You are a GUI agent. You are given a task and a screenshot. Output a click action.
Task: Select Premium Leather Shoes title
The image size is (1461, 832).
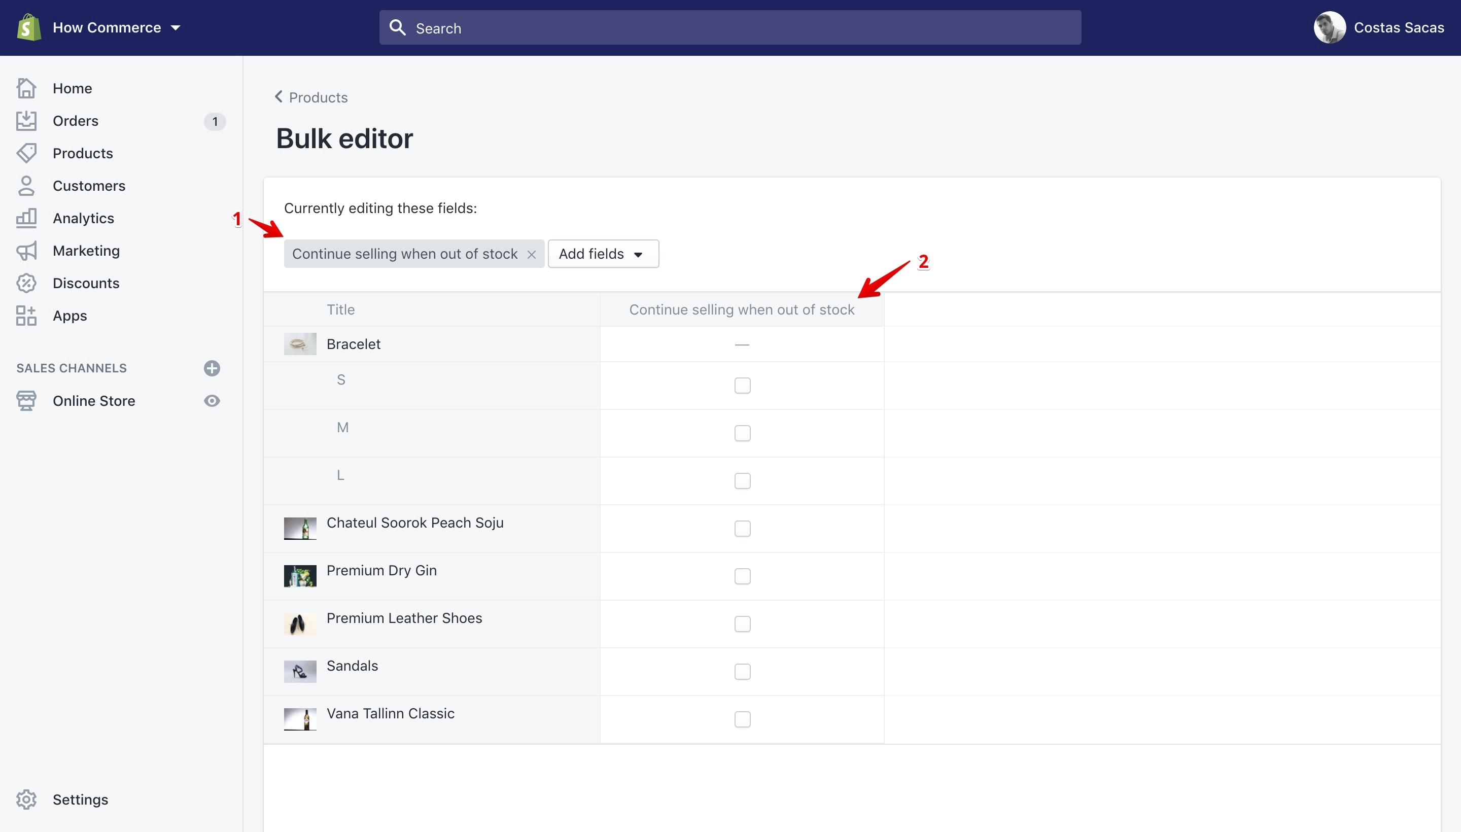(x=404, y=618)
